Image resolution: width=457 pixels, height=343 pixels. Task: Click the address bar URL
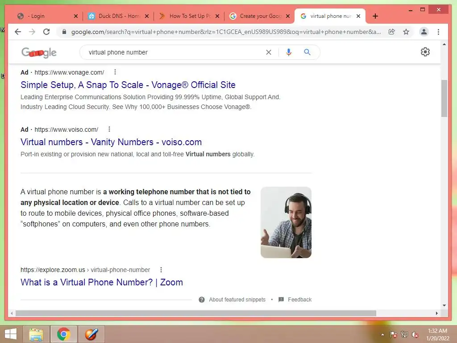[x=226, y=32]
